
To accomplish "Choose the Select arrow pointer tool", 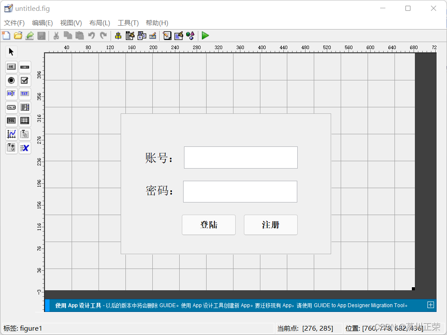I will 11,52.
